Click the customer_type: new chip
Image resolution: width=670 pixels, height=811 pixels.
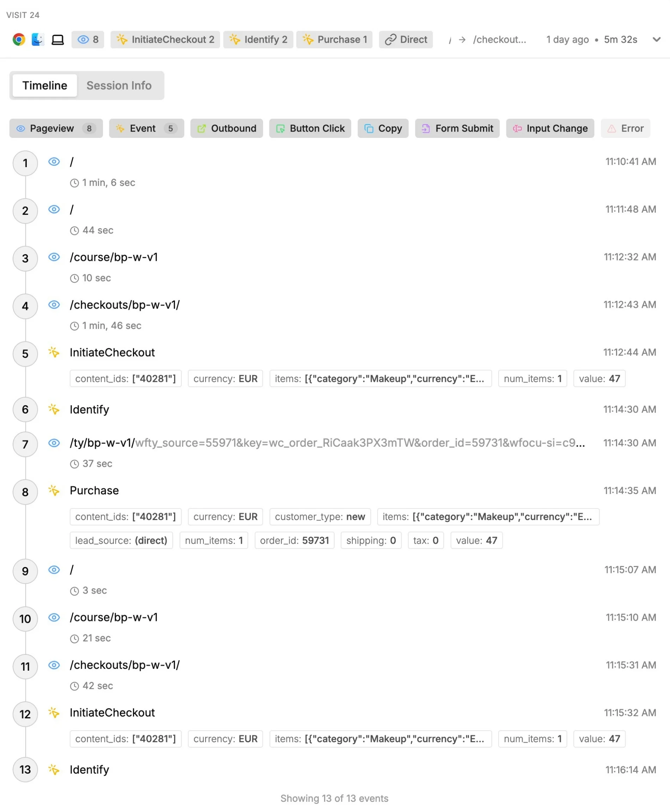(x=320, y=517)
